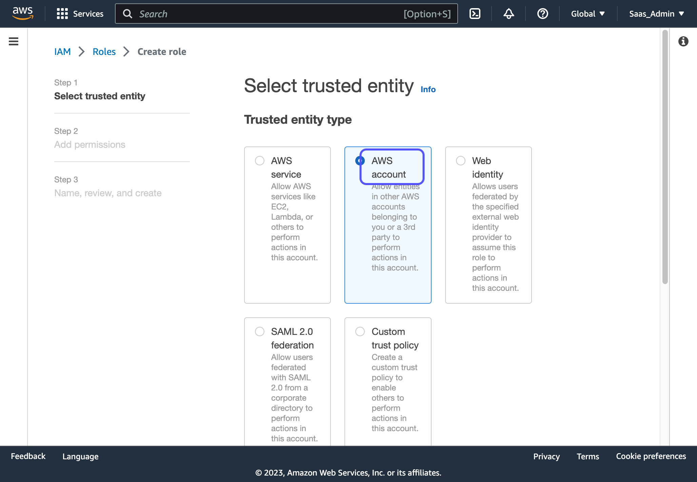Open the notifications bell
697x482 pixels.
coord(509,14)
